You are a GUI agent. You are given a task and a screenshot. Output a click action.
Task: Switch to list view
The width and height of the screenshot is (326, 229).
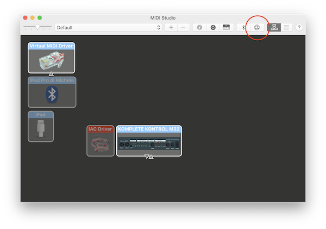click(x=286, y=28)
